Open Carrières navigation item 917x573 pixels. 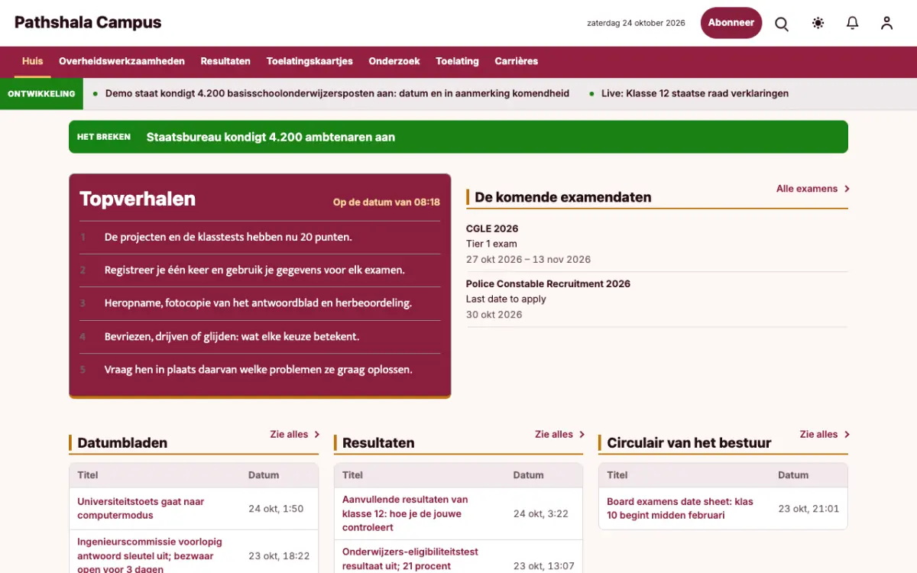point(517,62)
